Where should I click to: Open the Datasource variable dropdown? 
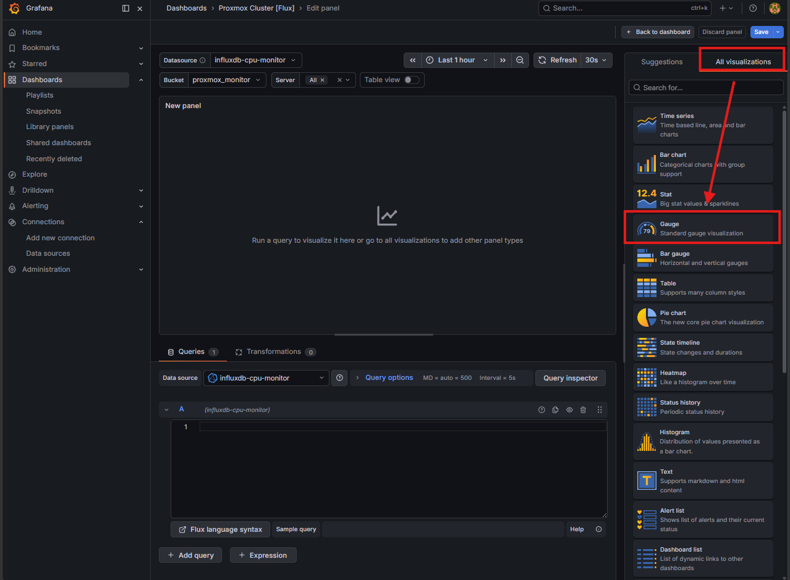[256, 61]
